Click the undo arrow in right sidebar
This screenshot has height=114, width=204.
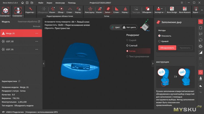tap(200, 86)
